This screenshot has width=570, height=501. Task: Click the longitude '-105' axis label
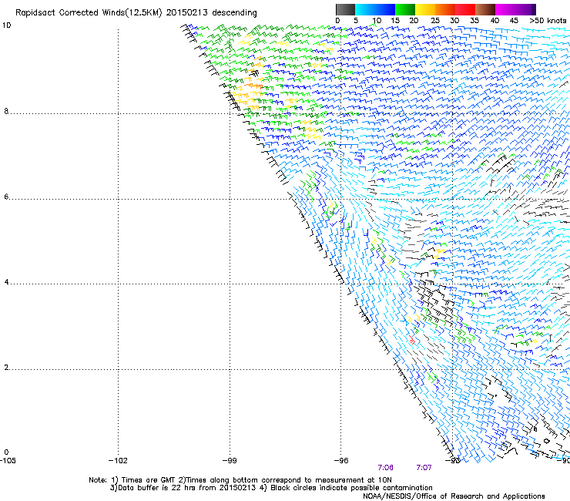[8, 461]
